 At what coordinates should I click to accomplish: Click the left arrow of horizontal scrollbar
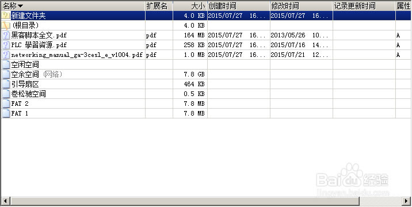pos(5,201)
